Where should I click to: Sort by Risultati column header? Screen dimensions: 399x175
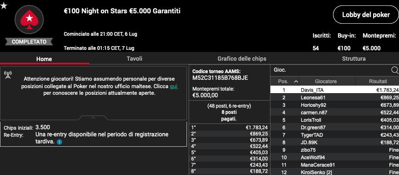[x=378, y=81]
